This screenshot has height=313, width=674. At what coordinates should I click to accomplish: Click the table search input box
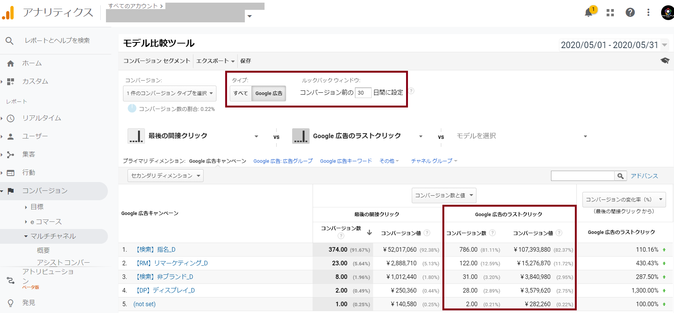pos(583,176)
